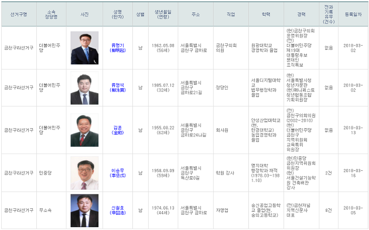Image resolution: width=369 pixels, height=230 pixels.
Task: Click photo of candidate 류명기
Action: (x=84, y=48)
